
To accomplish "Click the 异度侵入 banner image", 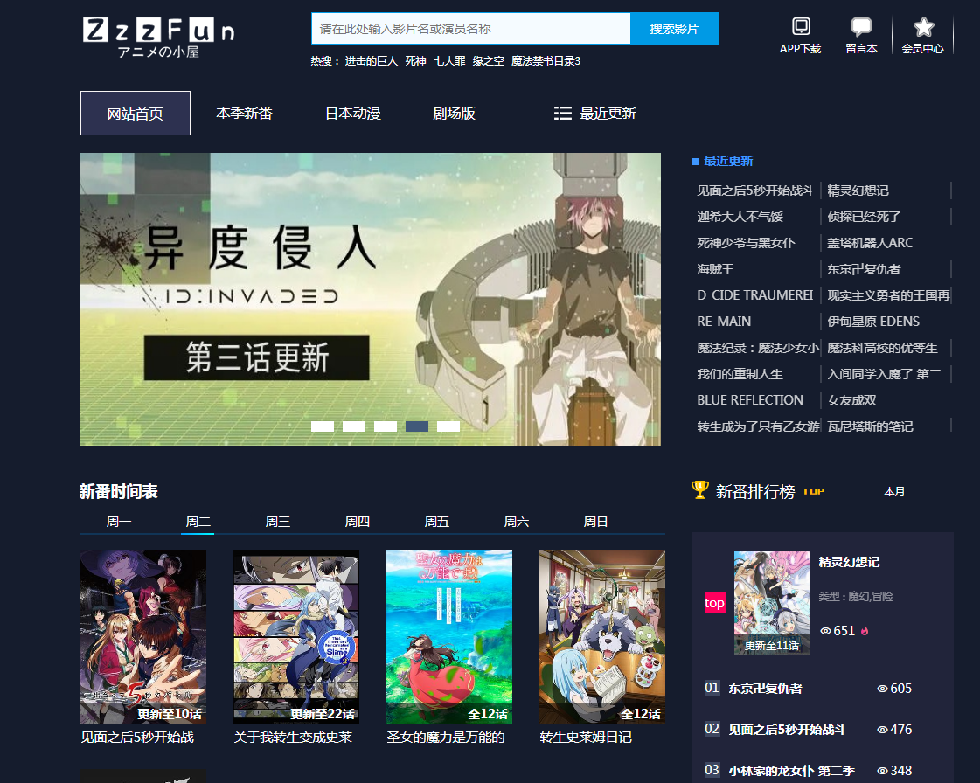I will click(370, 300).
